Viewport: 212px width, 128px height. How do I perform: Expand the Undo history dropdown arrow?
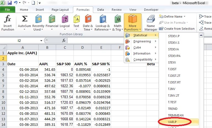20,3
